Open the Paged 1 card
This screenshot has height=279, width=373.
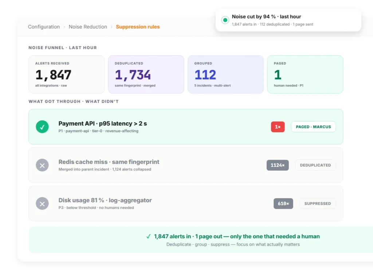click(305, 74)
